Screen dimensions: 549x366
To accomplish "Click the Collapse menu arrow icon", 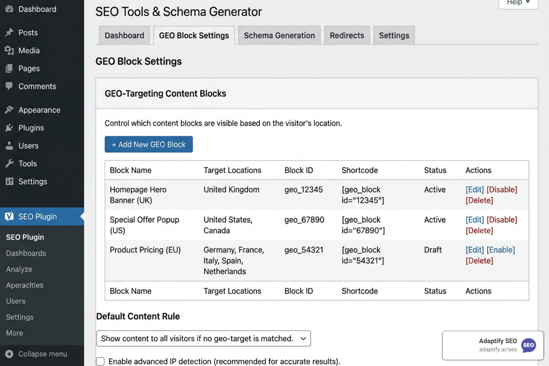I will [9, 354].
